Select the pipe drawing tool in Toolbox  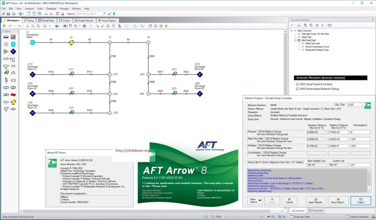pyautogui.click(x=6, y=37)
